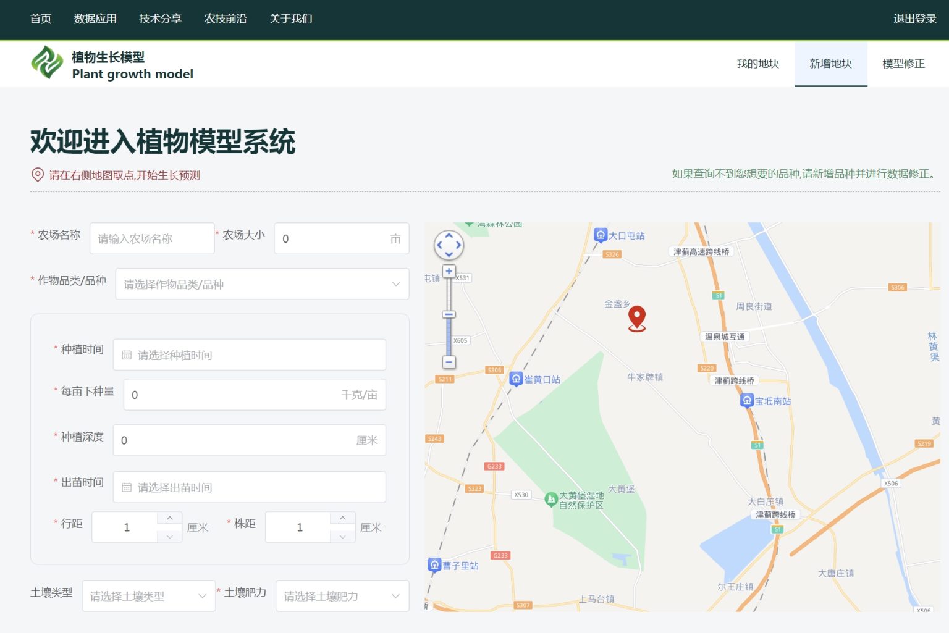Click the map zoom-out minus button

click(x=449, y=362)
